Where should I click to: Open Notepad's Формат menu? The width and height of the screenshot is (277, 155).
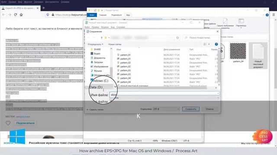[x=105, y=27]
